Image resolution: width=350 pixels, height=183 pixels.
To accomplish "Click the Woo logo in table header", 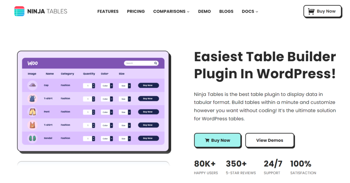I will click(32, 63).
